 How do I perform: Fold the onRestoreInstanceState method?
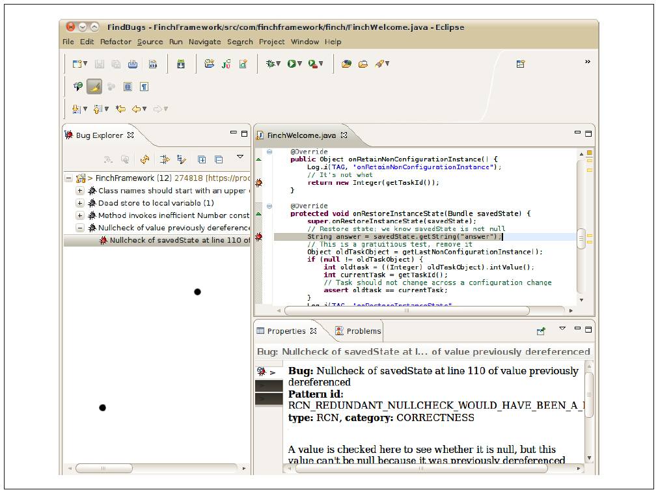coord(269,206)
